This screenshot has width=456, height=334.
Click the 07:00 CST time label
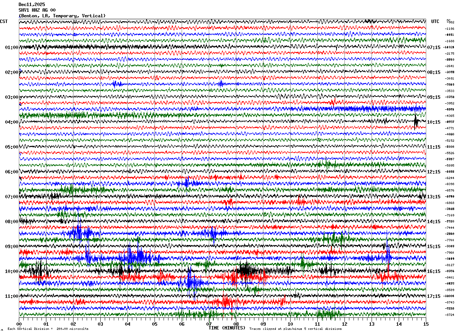12,197
